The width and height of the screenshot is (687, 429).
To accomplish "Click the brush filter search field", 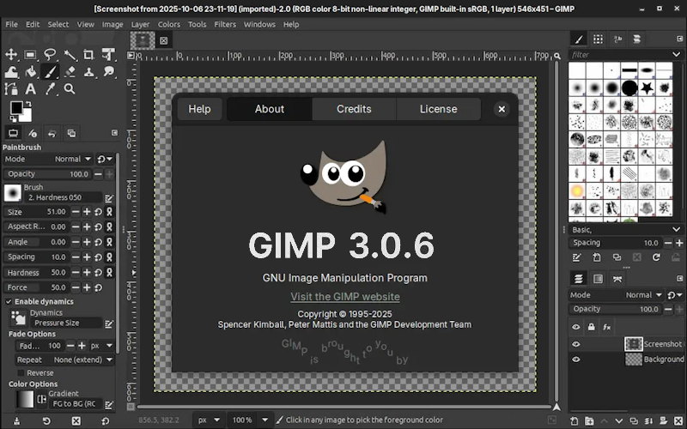I will click(625, 55).
